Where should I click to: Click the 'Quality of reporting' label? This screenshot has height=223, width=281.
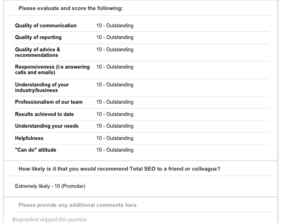(x=38, y=37)
